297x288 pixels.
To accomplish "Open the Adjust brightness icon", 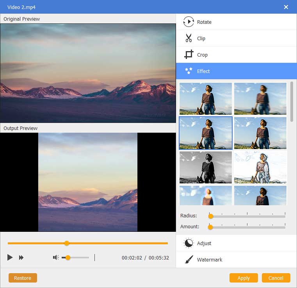I will tap(189, 243).
